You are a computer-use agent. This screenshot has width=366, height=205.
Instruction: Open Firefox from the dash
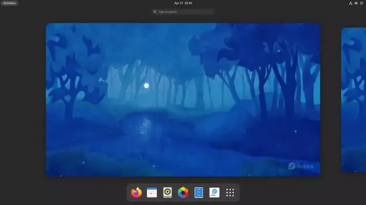(136, 192)
